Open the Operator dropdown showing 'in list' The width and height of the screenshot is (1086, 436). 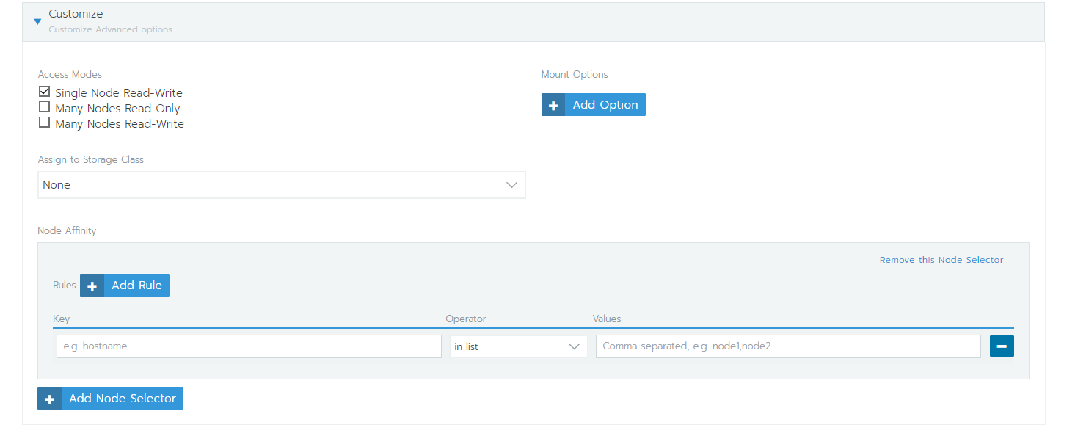pos(518,346)
